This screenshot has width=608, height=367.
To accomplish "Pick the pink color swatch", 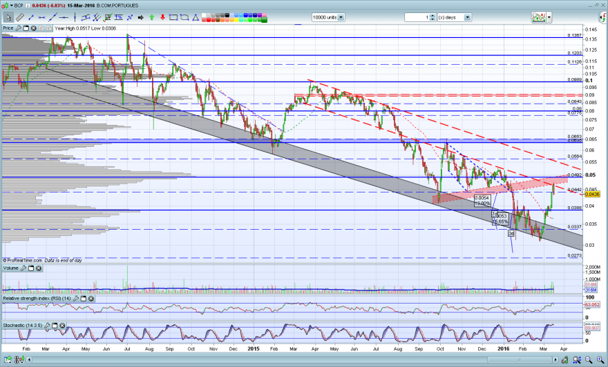I will pyautogui.click(x=265, y=15).
